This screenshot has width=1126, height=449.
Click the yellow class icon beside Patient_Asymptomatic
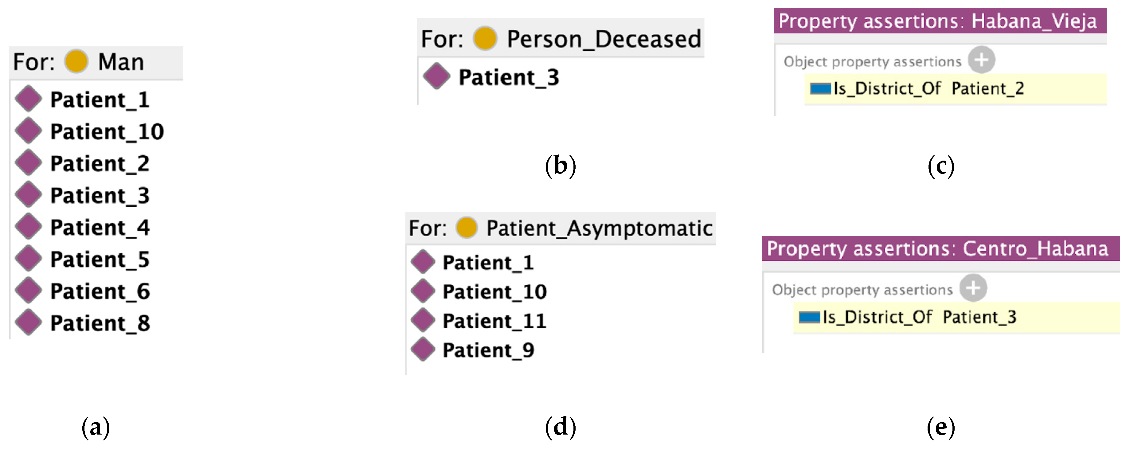tap(466, 228)
